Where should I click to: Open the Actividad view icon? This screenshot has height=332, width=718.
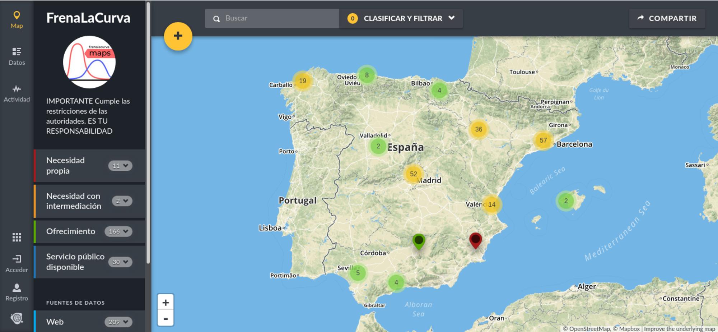tap(17, 93)
